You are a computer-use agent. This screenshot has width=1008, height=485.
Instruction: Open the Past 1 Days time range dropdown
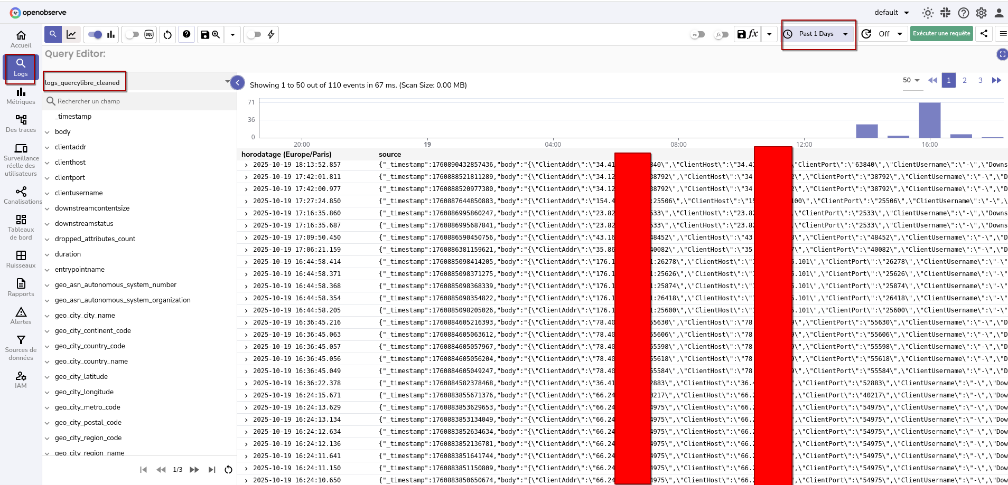pyautogui.click(x=818, y=34)
